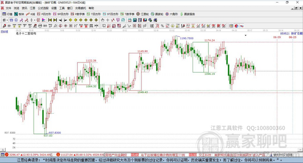Expand the candlestick style dropdown arrow
This screenshot has width=303, height=163.
click(35, 20)
